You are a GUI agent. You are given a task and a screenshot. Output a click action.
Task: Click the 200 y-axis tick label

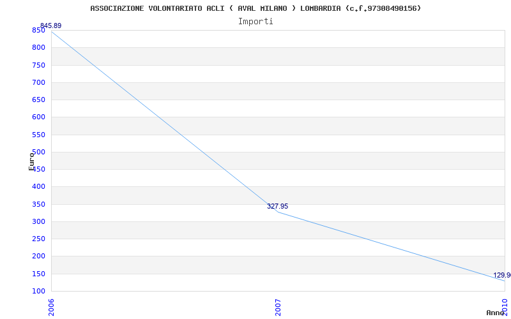tap(38, 256)
